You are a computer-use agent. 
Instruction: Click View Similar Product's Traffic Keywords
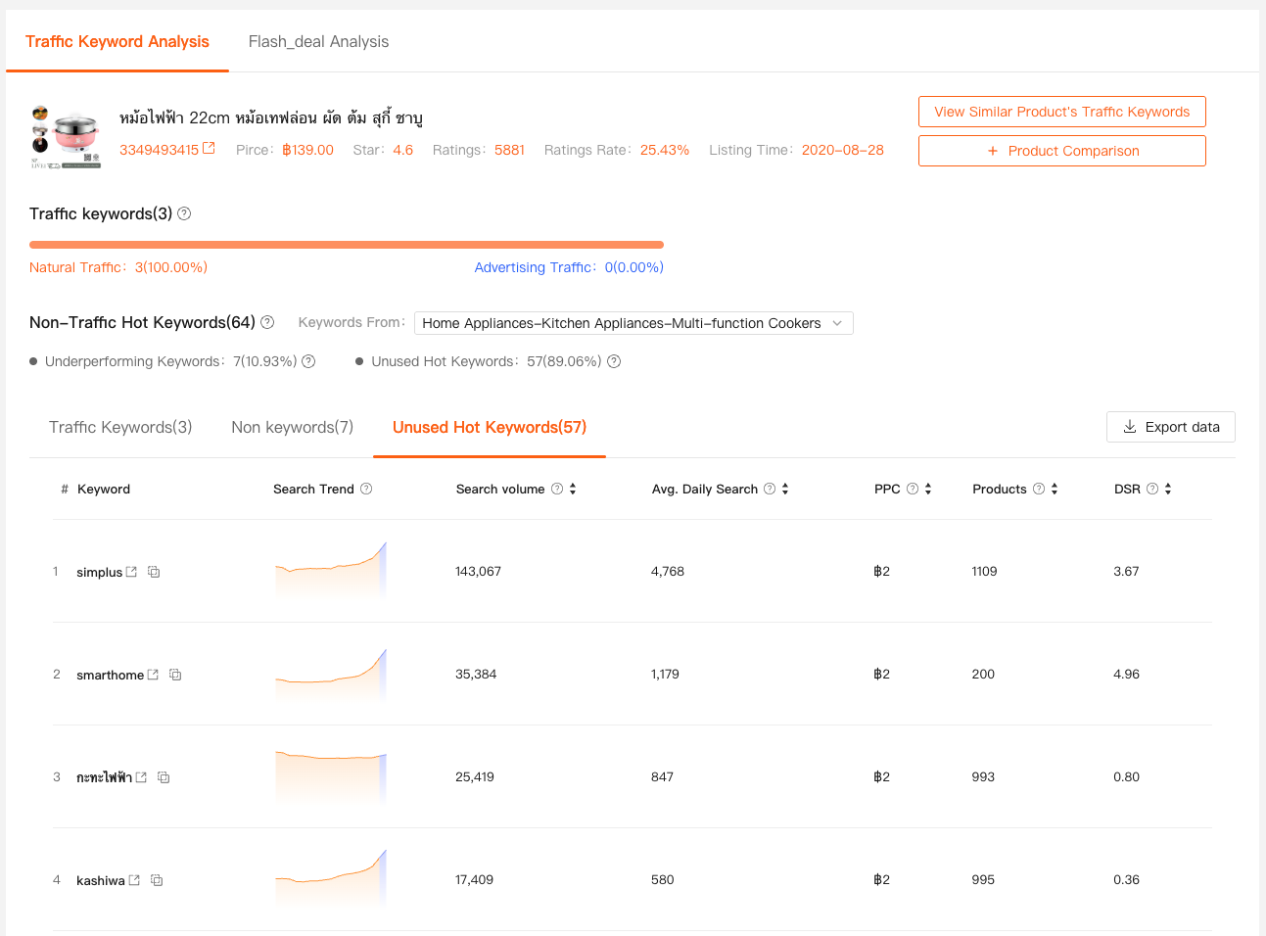point(1061,112)
